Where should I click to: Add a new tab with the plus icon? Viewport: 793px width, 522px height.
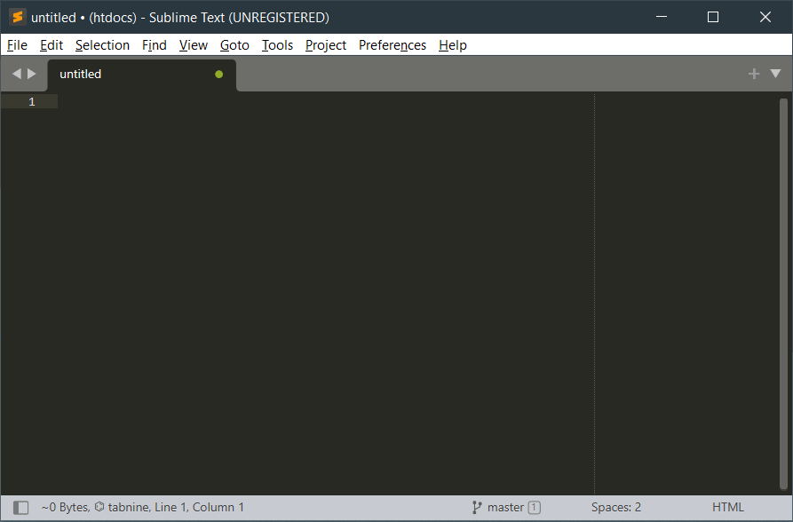pos(754,74)
